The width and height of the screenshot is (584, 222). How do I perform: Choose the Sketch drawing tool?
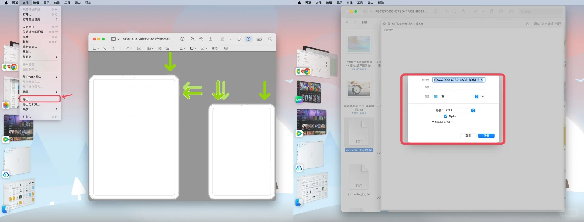coord(113,48)
